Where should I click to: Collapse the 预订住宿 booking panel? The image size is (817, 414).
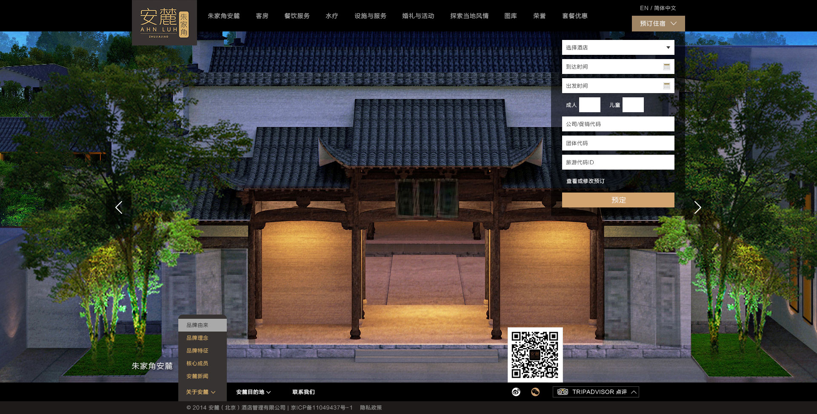click(x=658, y=23)
